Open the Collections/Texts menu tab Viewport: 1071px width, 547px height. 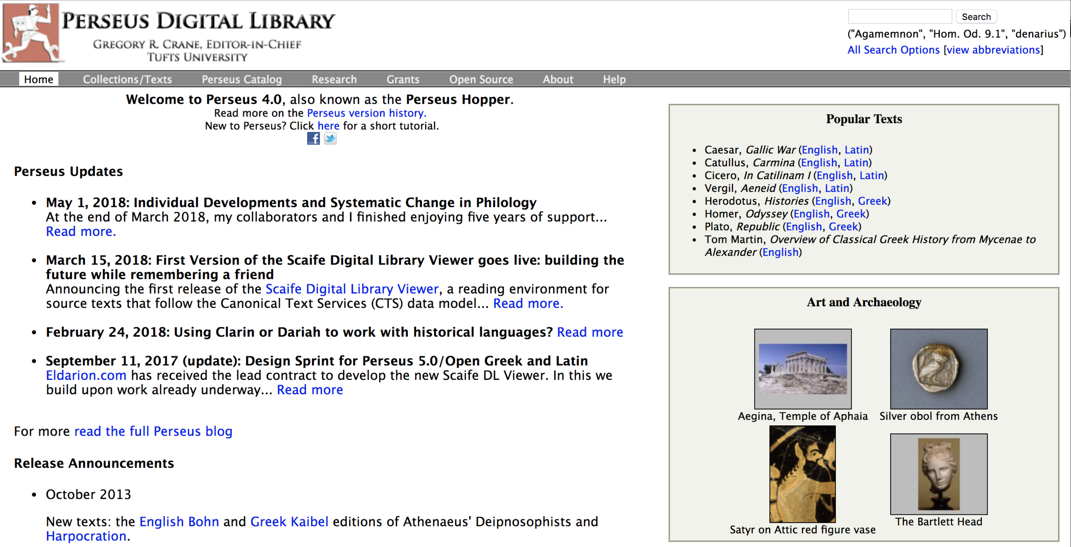pos(127,79)
